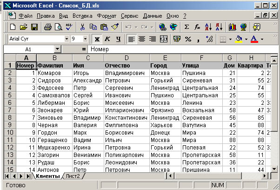Open the redo history dropdown arrow
The width and height of the screenshot is (280, 190).
point(152,27)
